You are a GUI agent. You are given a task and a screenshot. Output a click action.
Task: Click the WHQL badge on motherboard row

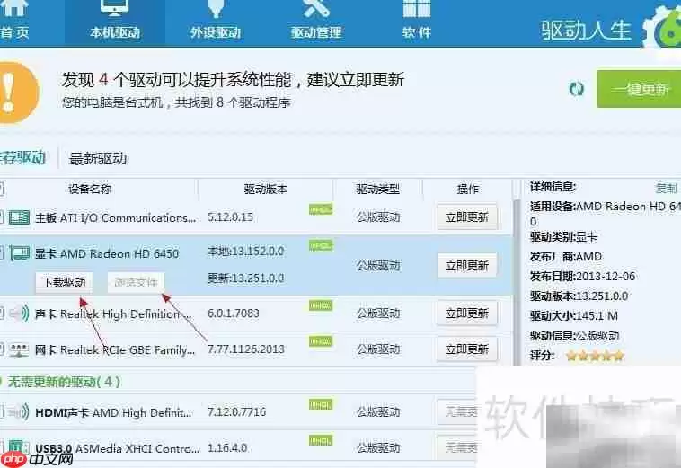(321, 209)
